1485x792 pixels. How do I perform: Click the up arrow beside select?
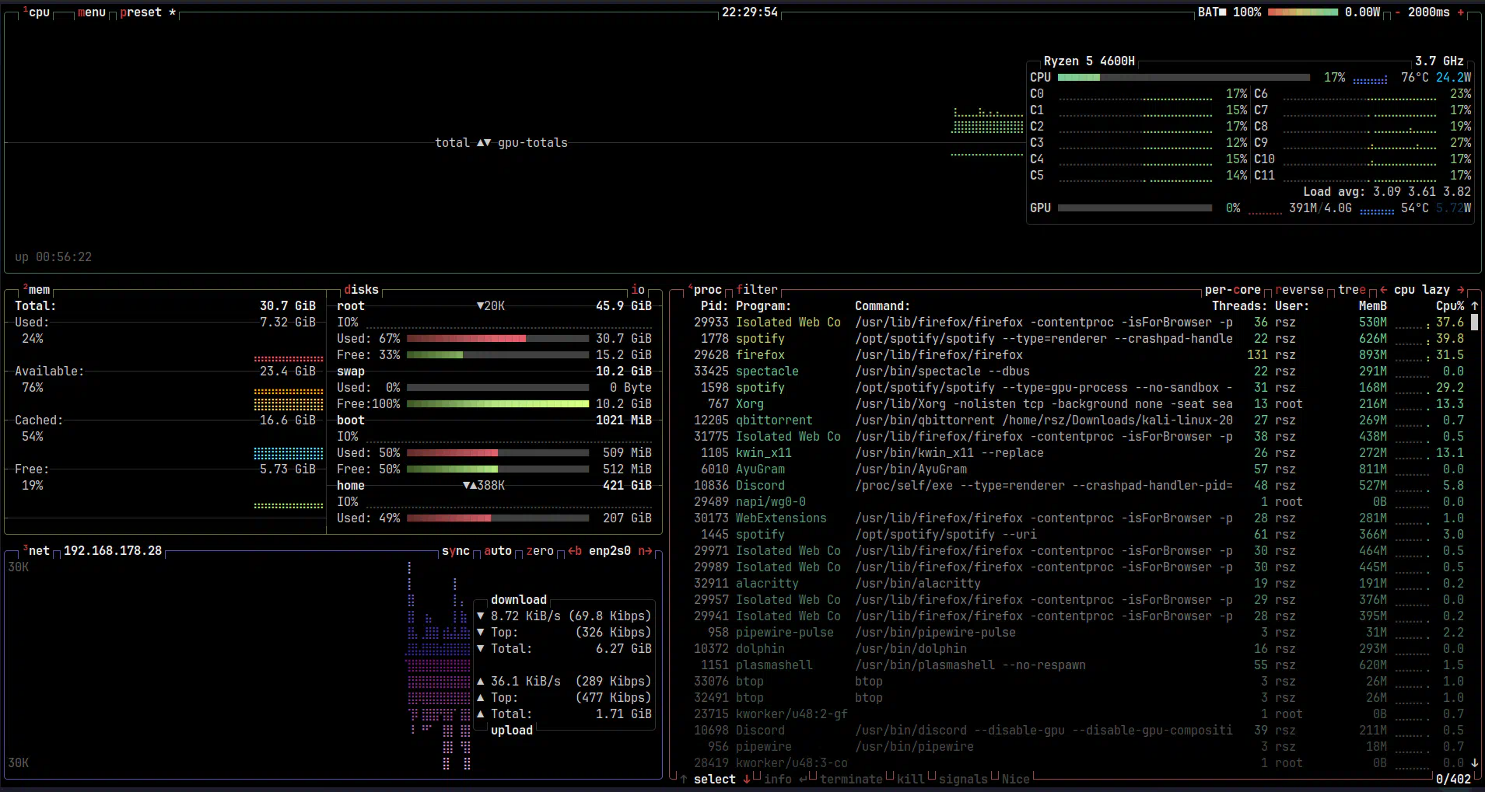683,780
